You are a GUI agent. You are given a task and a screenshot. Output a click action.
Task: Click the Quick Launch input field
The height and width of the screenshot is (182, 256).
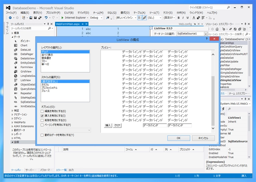pos(208,8)
